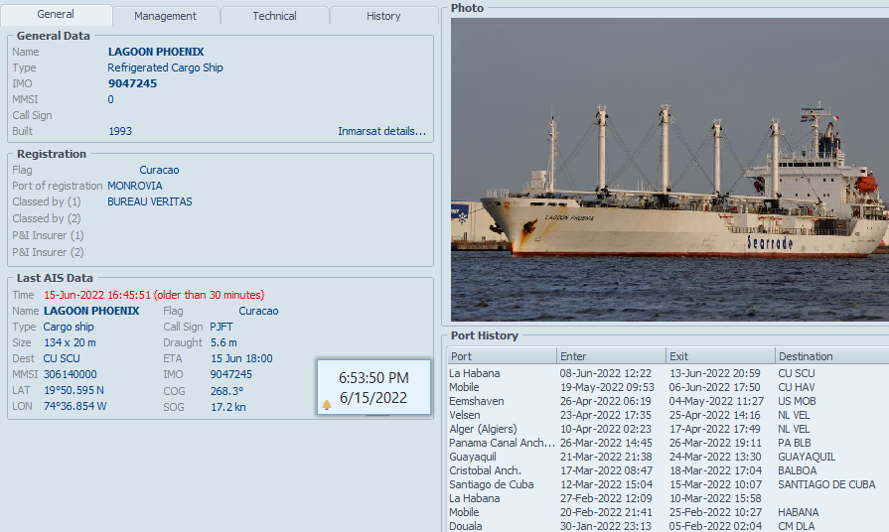Select the Mobile row entered 20-Feb-2022
Screen dimensions: 889x532
667,512
